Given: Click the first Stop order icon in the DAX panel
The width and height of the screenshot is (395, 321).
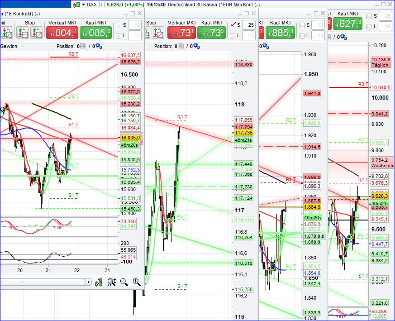Looking at the screenshot, I should coord(23,32).
